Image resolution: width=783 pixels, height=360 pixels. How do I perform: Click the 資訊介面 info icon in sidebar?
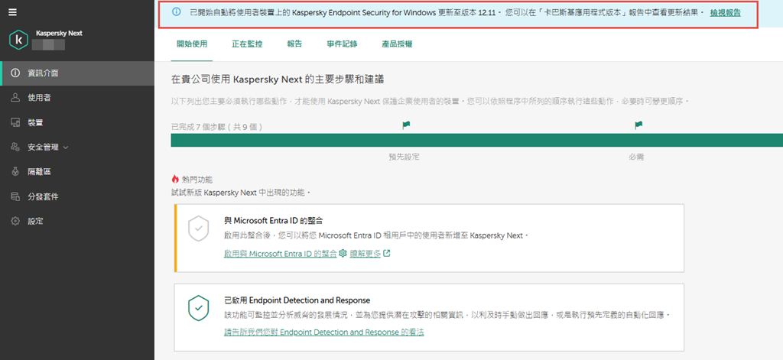click(15, 73)
